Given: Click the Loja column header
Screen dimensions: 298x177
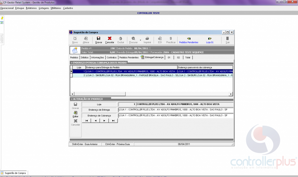Looking at the screenshot, I should tap(79, 67).
